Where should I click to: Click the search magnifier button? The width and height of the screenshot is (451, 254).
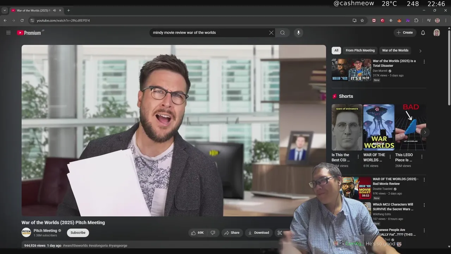pos(283,32)
